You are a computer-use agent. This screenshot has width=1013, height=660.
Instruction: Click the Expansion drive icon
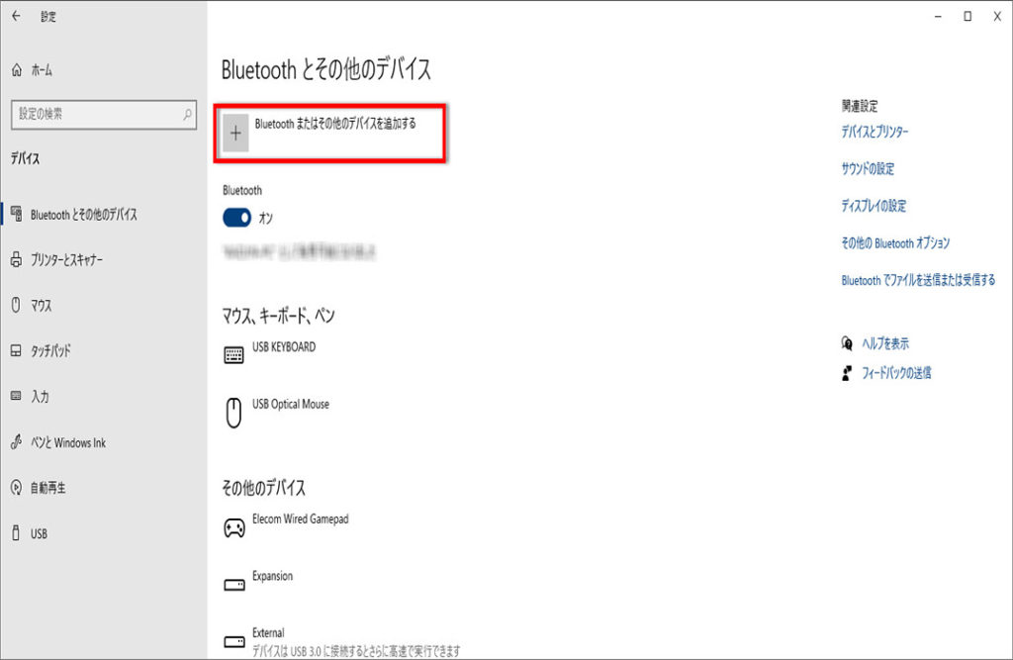[233, 585]
